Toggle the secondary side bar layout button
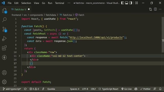 click(x=131, y=3)
